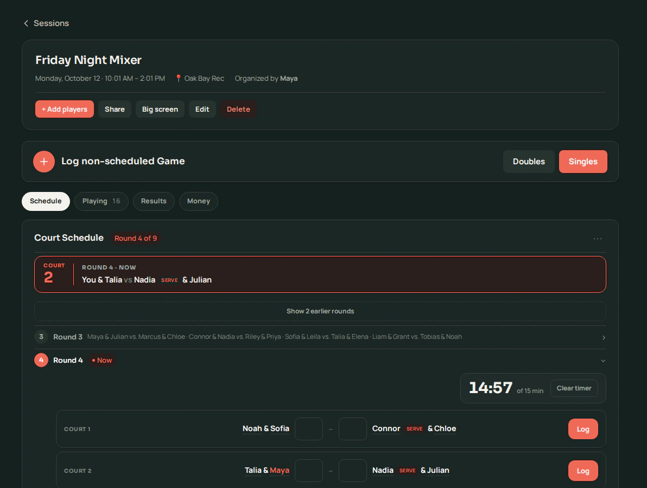This screenshot has width=647, height=488.
Task: Click Noah's name in Court 1
Action: (x=252, y=429)
